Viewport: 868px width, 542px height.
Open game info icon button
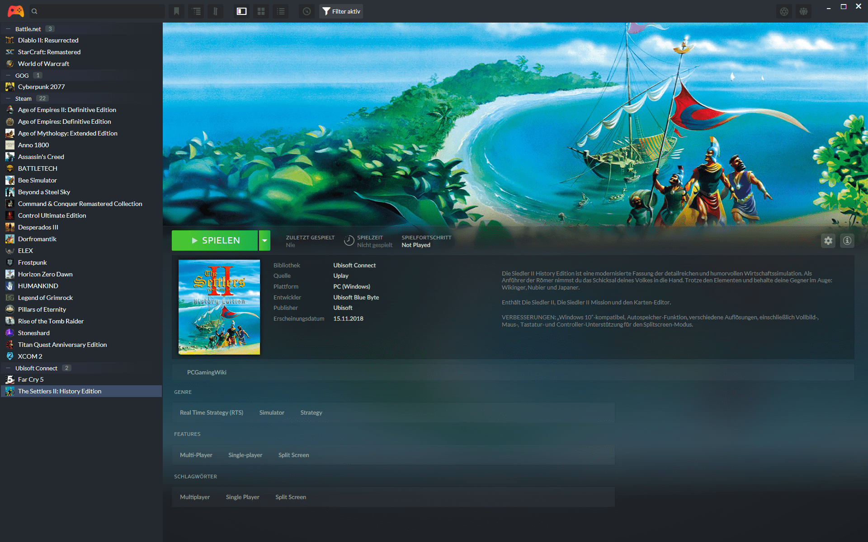(x=847, y=241)
